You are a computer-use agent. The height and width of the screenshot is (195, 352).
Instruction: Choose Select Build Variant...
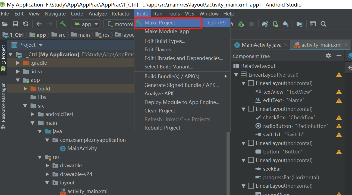click(182, 67)
